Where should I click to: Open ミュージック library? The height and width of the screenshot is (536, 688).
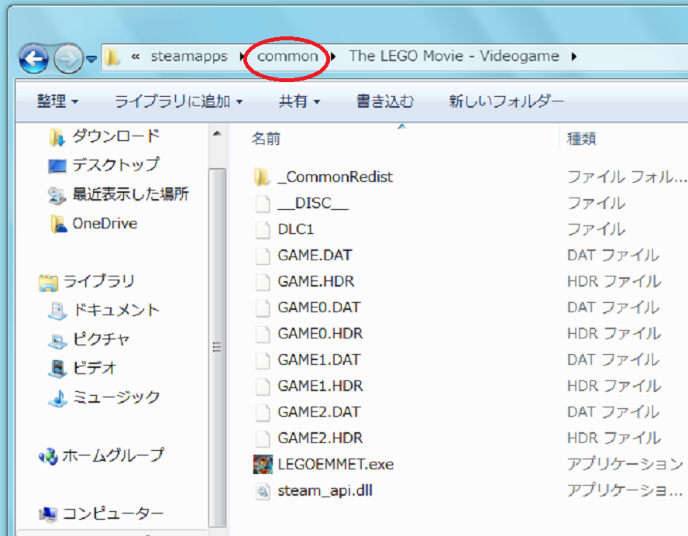pyautogui.click(x=116, y=397)
